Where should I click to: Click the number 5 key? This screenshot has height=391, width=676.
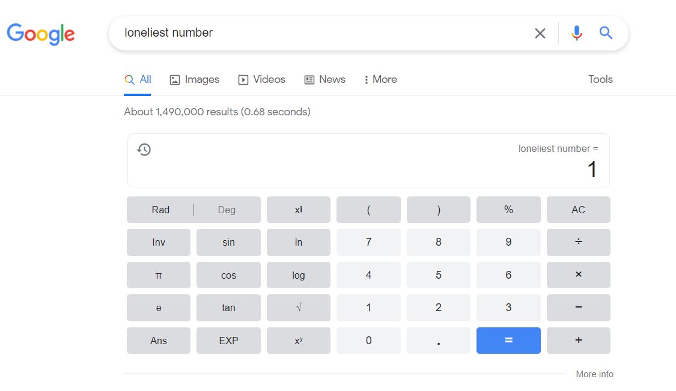coord(439,275)
